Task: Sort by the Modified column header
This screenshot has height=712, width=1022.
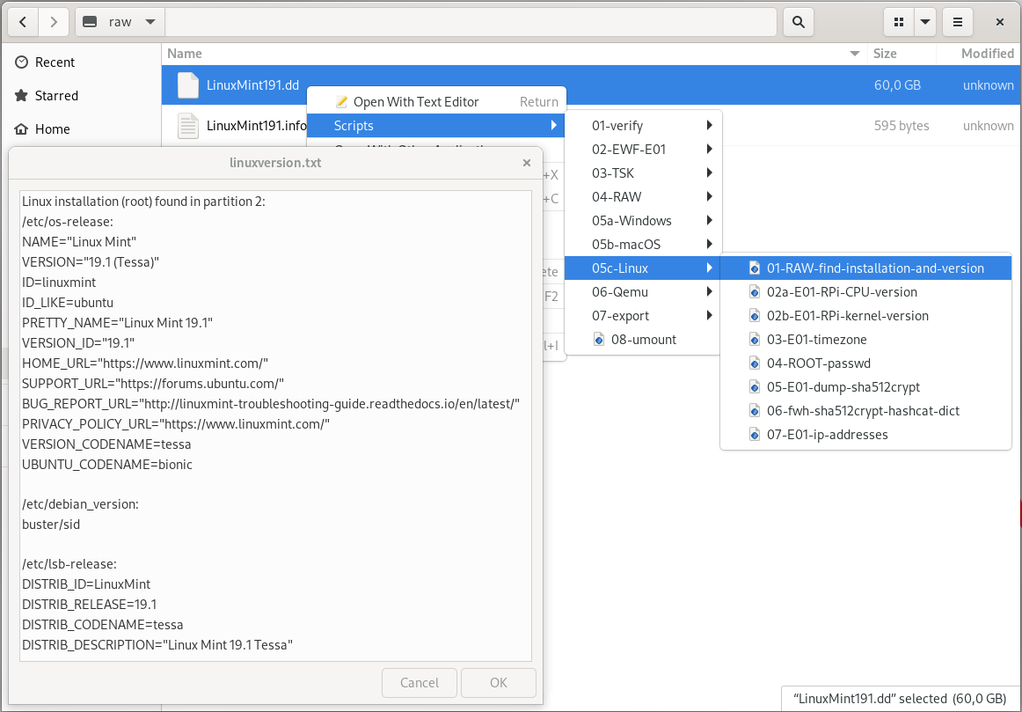Action: pos(988,54)
